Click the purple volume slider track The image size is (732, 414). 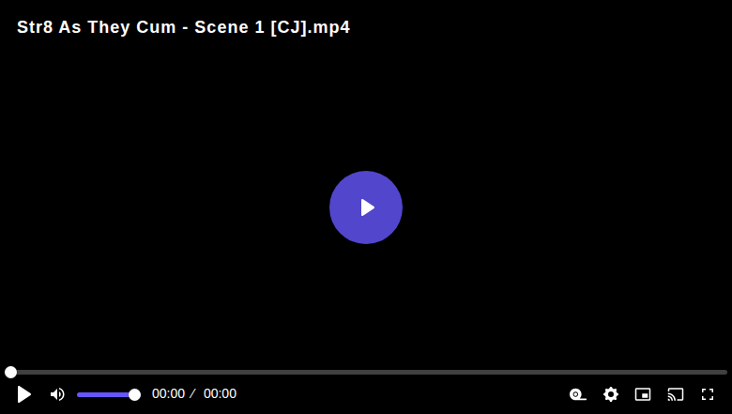(x=103, y=395)
